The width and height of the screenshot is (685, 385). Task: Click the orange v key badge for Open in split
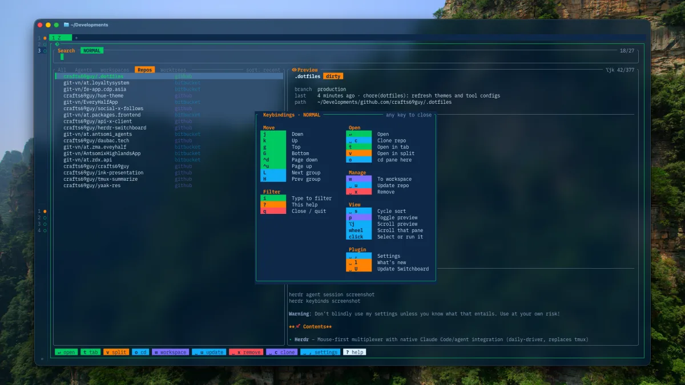[x=358, y=153]
